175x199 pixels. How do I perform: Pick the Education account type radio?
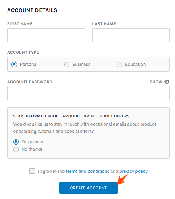(119, 65)
